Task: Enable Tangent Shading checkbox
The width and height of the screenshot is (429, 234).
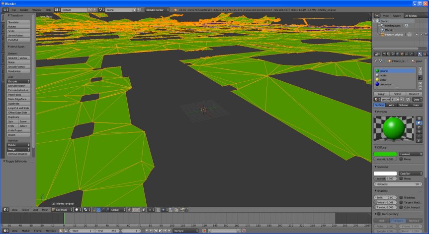Action: pos(401,202)
